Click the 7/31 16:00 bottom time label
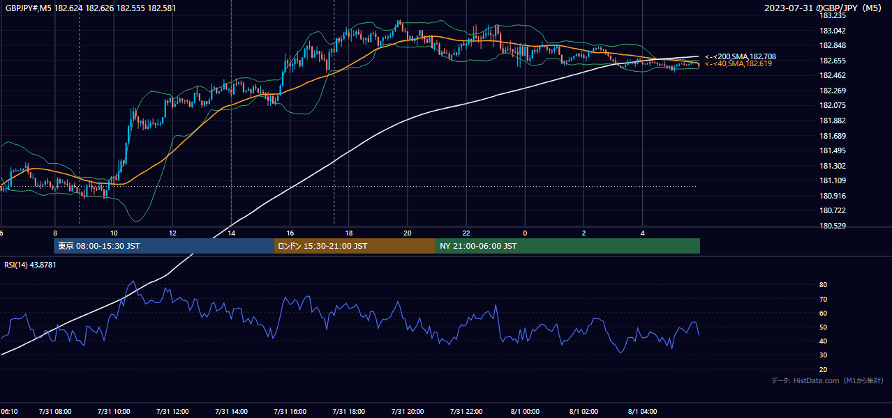892x418 pixels. [x=290, y=412]
